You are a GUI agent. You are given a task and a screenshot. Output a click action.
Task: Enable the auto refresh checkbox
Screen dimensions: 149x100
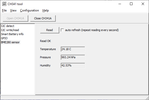[62, 30]
